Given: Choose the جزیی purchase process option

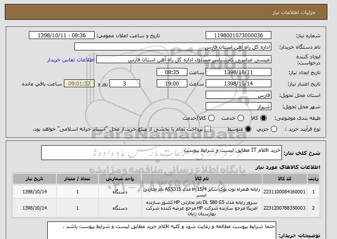Looking at the screenshot, I should pos(274,129).
